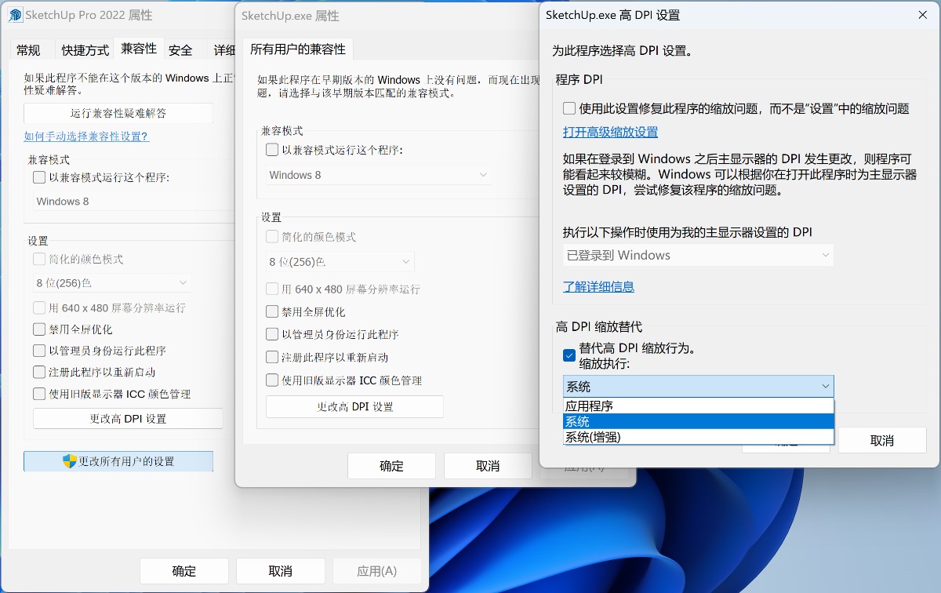Open the 安全 tab
Viewport: 941px width, 593px height.
tap(180, 50)
